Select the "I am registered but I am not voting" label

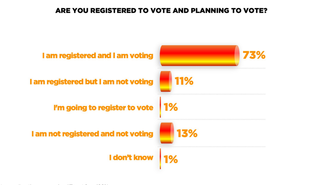point(91,82)
